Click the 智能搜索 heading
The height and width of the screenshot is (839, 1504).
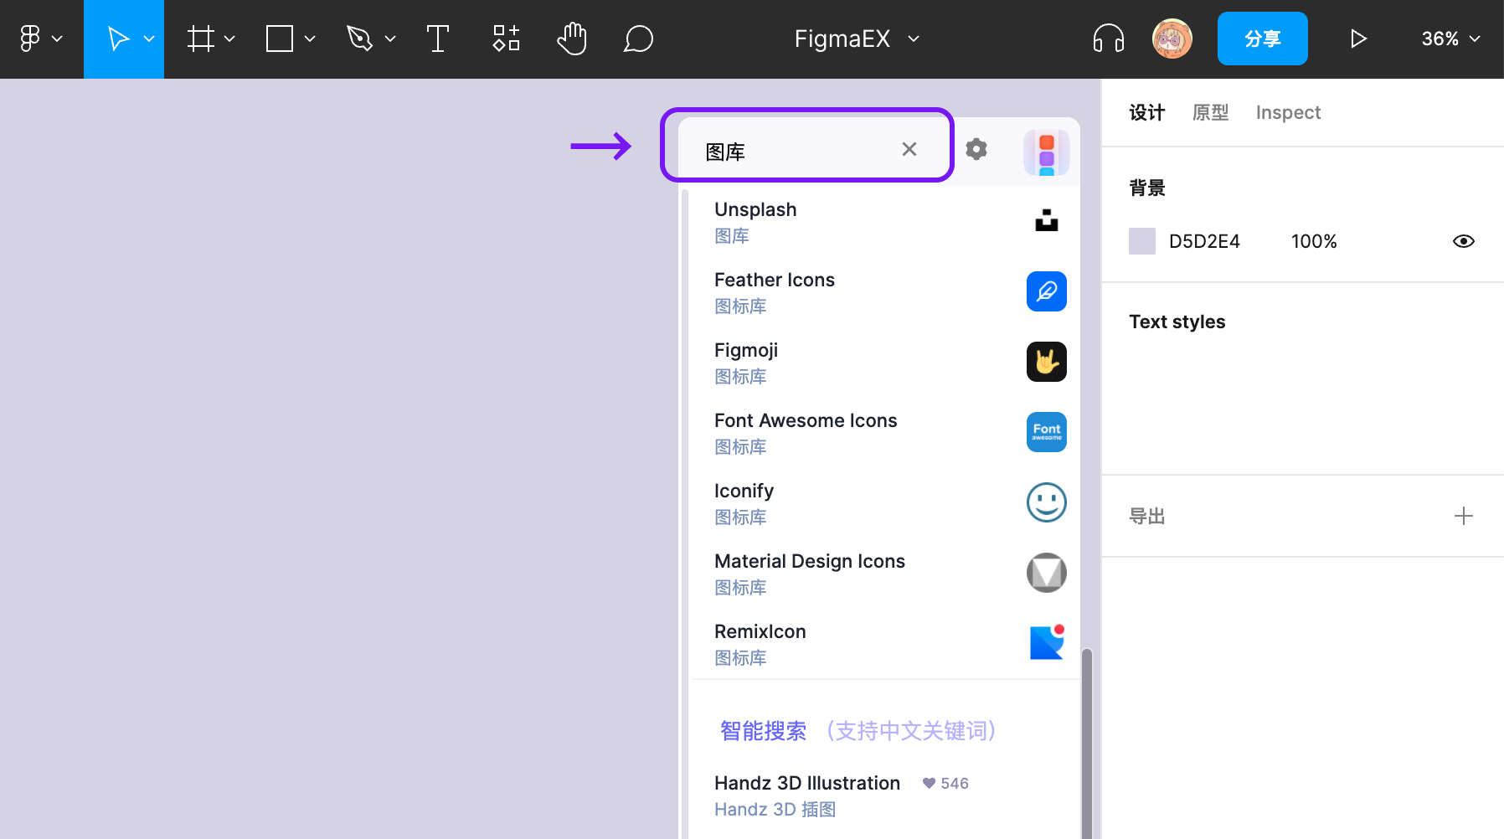pyautogui.click(x=764, y=731)
